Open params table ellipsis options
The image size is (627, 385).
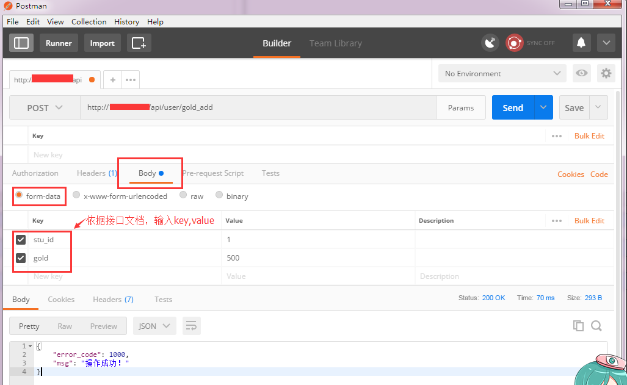pyautogui.click(x=557, y=136)
